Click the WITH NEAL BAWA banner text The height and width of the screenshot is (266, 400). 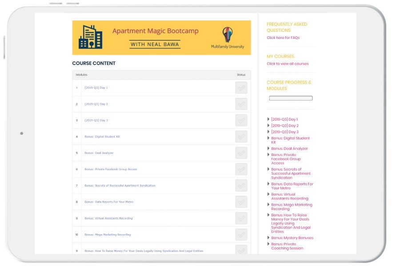pyautogui.click(x=155, y=44)
